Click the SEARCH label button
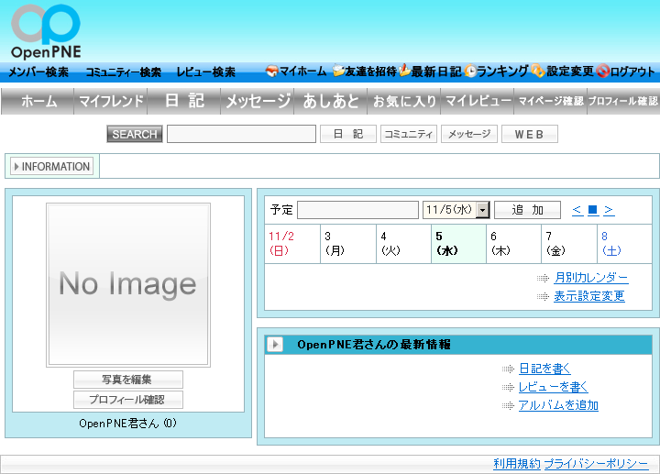 134,134
